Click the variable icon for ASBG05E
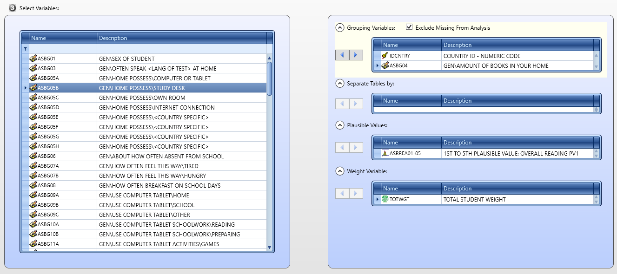This screenshot has height=274, width=617. pos(33,117)
